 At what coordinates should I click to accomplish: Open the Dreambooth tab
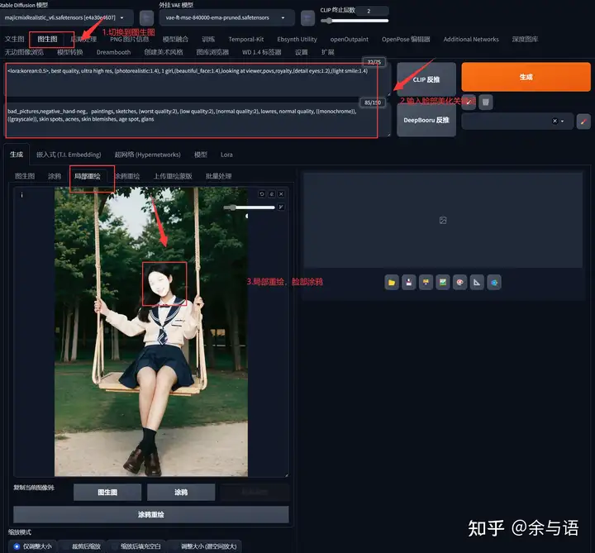click(113, 52)
